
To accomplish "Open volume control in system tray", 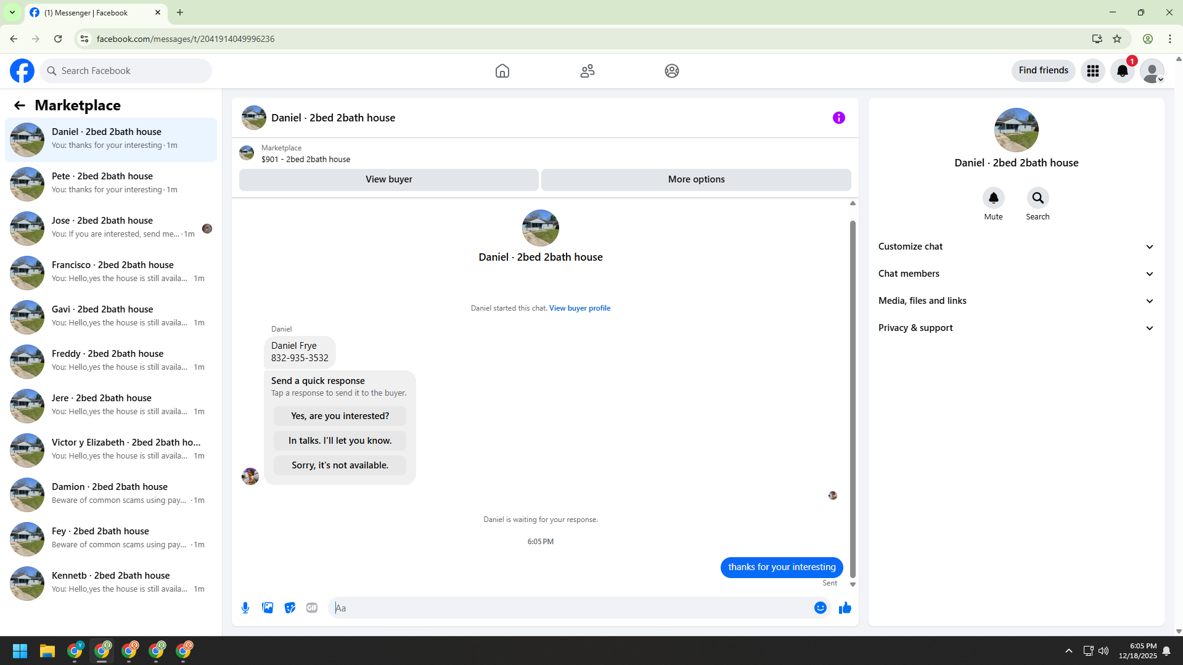I will 1103,651.
